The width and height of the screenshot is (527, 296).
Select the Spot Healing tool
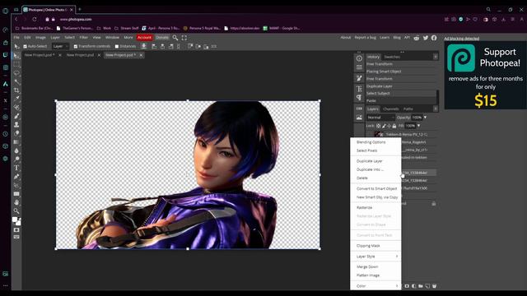pos(16,108)
